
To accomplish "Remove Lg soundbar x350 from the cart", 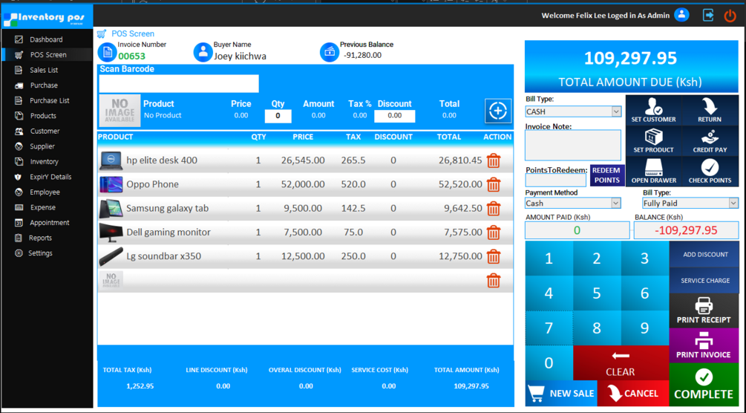I will 494,256.
